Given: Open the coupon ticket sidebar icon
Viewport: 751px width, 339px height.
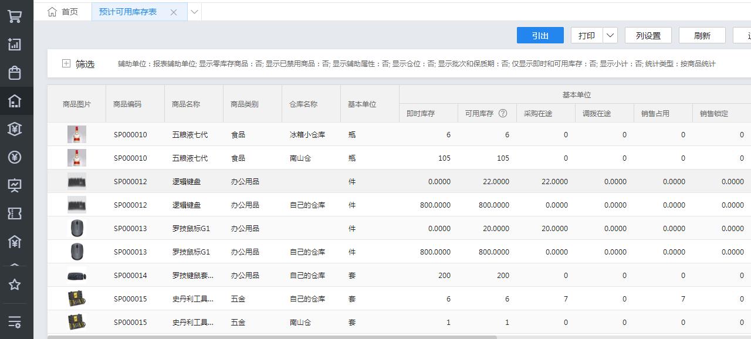Looking at the screenshot, I should click(x=15, y=213).
